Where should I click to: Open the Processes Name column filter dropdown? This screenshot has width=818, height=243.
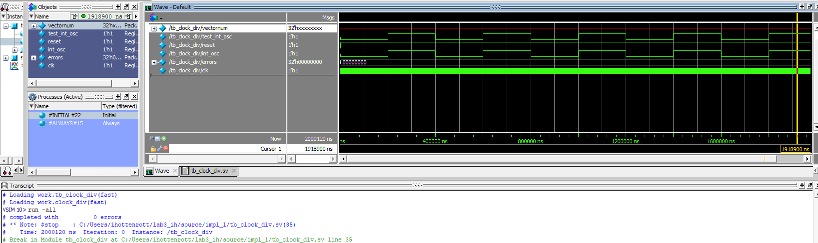(31, 106)
